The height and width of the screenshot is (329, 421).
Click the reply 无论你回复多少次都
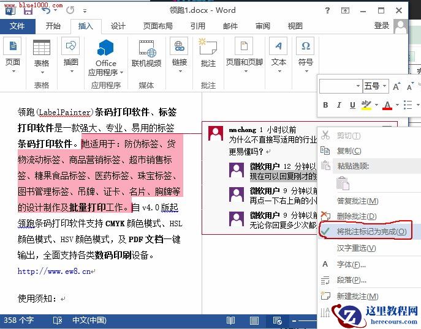pos(283,225)
